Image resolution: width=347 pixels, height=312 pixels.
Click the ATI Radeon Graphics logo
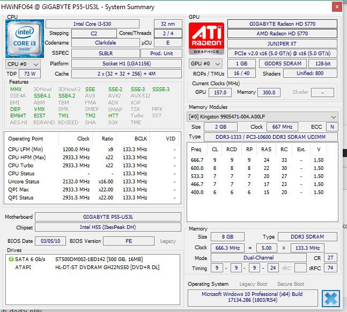[x=206, y=39]
